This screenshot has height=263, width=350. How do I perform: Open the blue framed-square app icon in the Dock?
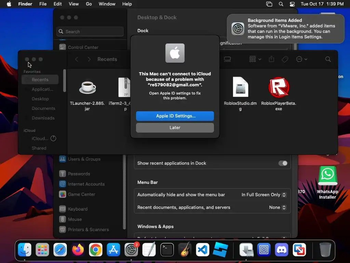[x=264, y=249]
